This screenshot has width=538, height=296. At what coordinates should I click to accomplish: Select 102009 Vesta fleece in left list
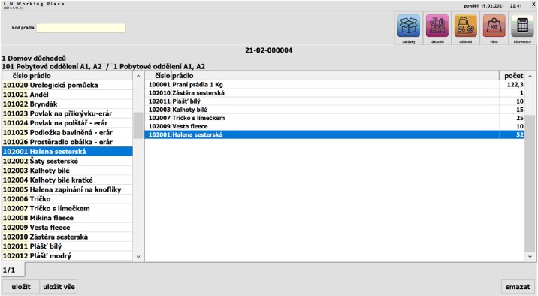(x=68, y=228)
